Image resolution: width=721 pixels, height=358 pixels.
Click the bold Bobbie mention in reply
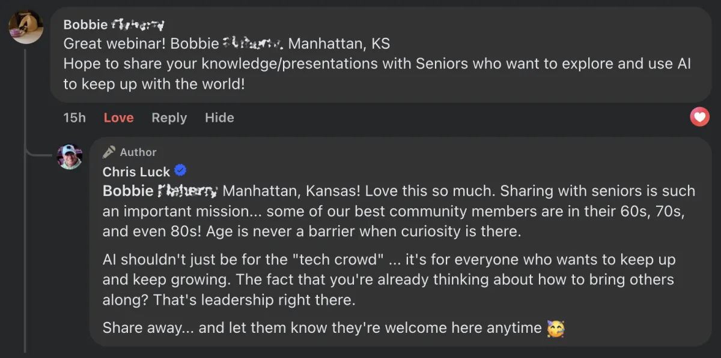(160, 191)
